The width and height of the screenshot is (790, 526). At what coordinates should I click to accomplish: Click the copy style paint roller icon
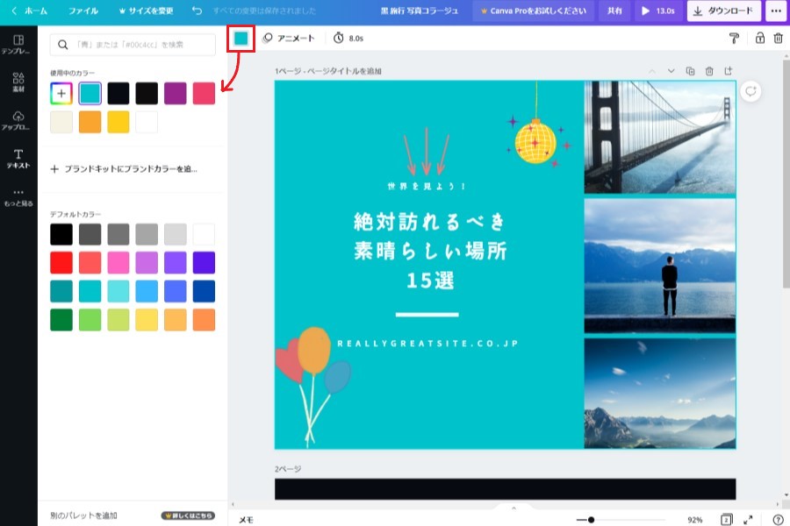pyautogui.click(x=734, y=39)
